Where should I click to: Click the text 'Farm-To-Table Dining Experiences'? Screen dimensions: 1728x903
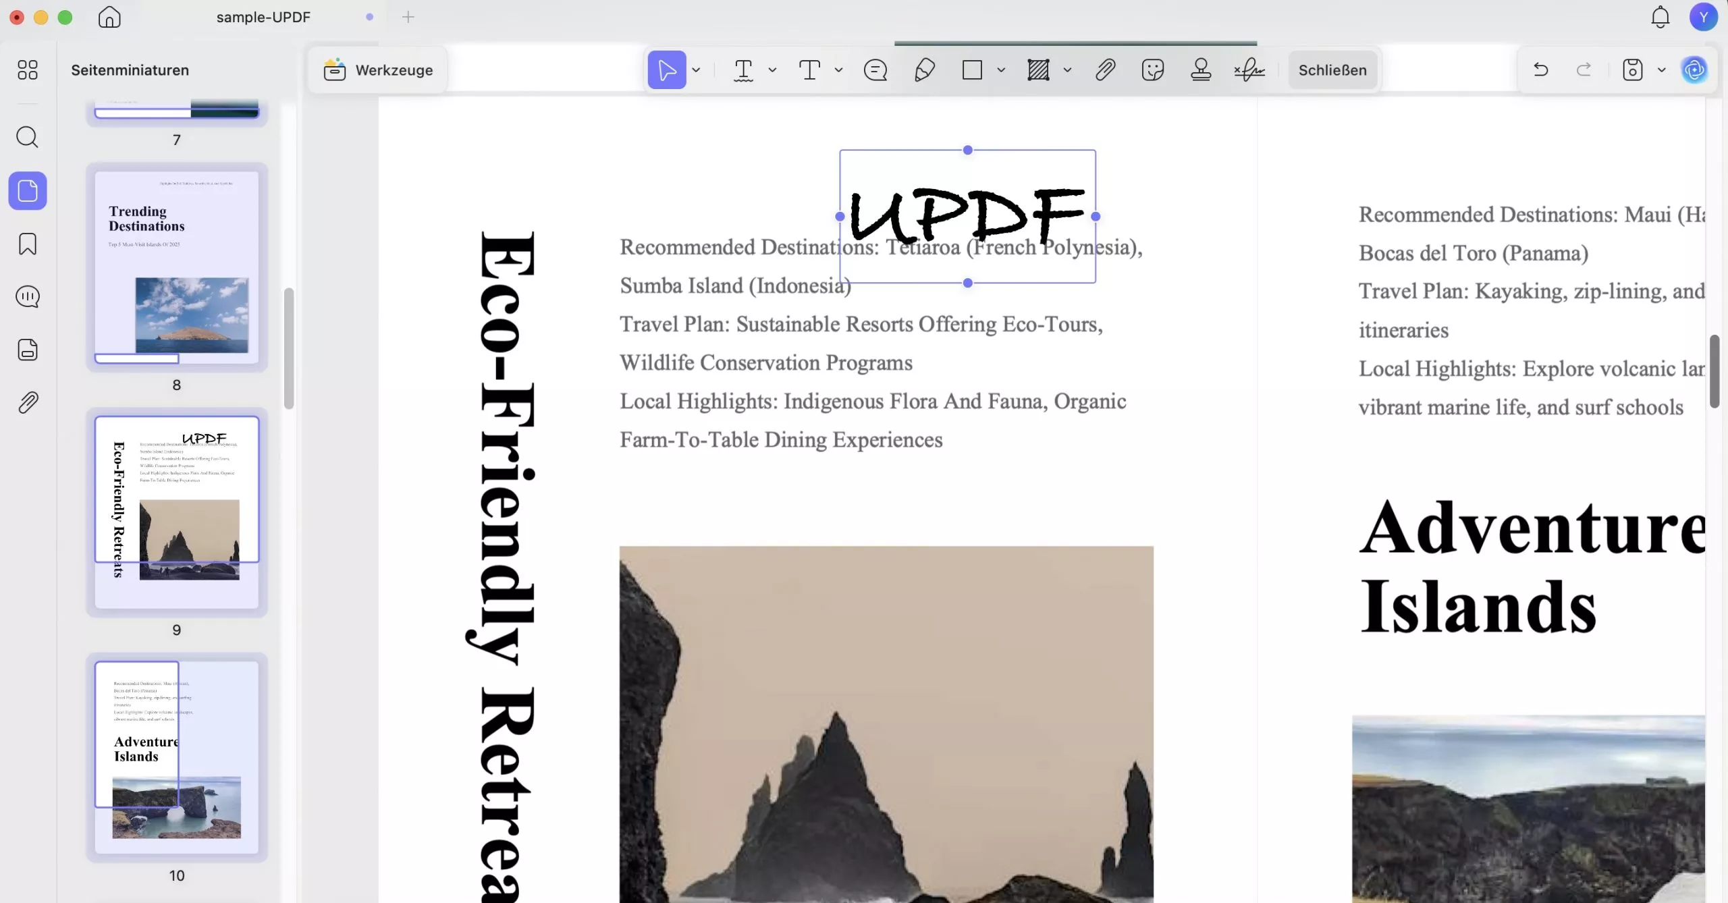782,440
